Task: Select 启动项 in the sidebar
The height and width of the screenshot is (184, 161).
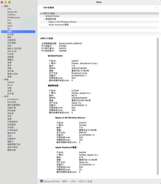Action: [x=10, y=113]
